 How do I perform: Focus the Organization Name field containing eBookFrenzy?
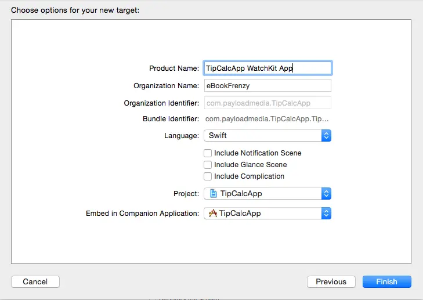coord(267,86)
